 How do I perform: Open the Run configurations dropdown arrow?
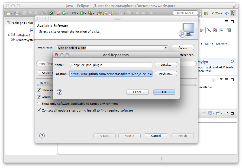85,13
